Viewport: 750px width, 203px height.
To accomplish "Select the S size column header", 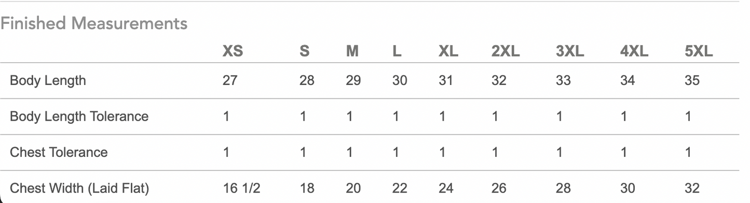I will [x=305, y=51].
